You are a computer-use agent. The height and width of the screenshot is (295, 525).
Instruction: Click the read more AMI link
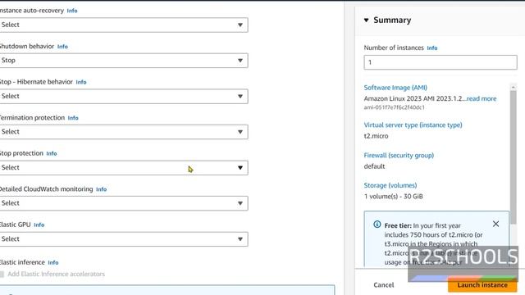[482, 98]
